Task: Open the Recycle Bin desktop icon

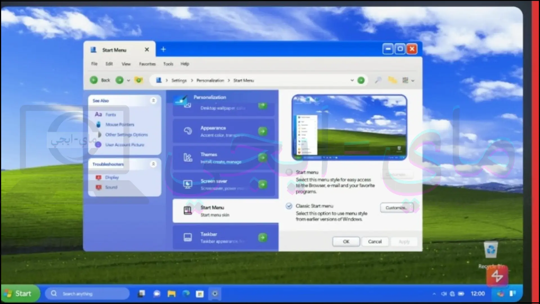Action: click(x=491, y=254)
